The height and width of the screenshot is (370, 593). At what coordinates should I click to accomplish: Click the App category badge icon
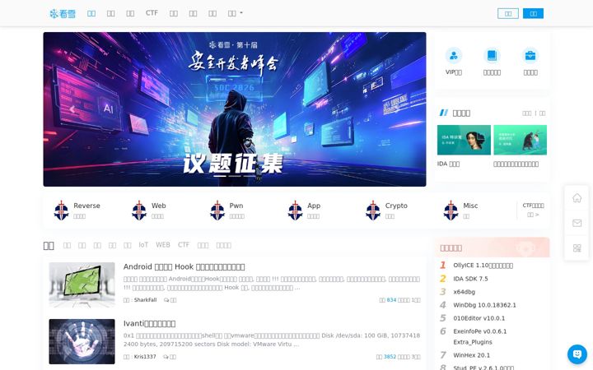pyautogui.click(x=295, y=210)
